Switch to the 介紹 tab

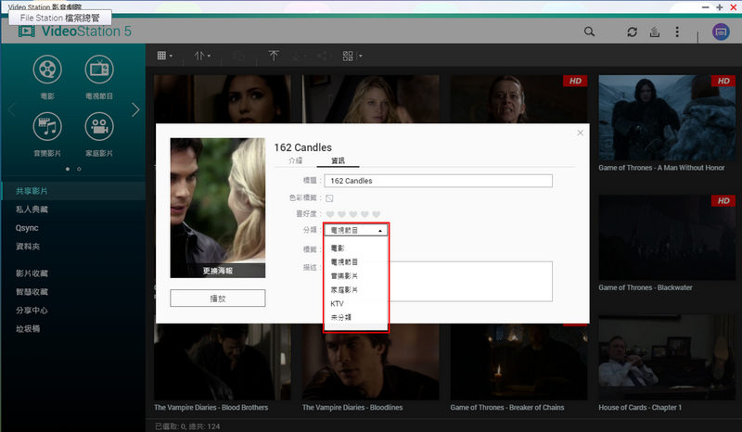295,161
